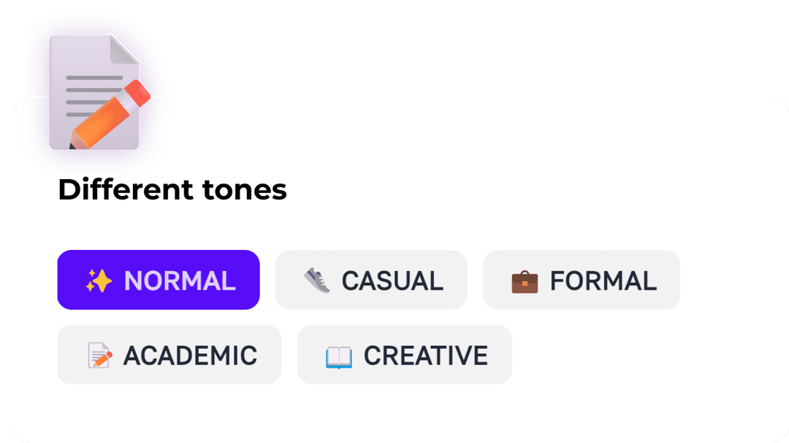Click the "ACADEMIC" label text
This screenshot has height=443, width=789.
[190, 355]
